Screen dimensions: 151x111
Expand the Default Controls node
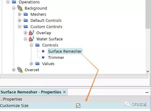(x=19, y=20)
